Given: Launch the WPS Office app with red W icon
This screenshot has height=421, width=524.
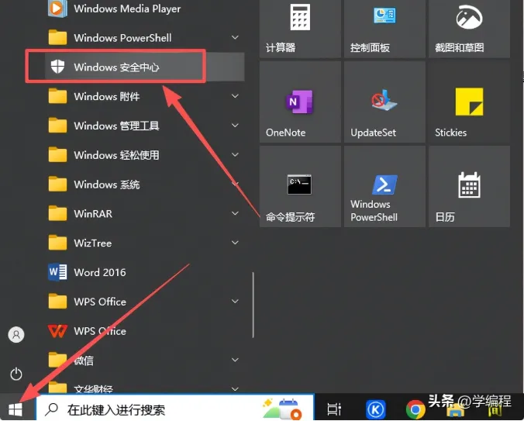Looking at the screenshot, I should coord(145,331).
